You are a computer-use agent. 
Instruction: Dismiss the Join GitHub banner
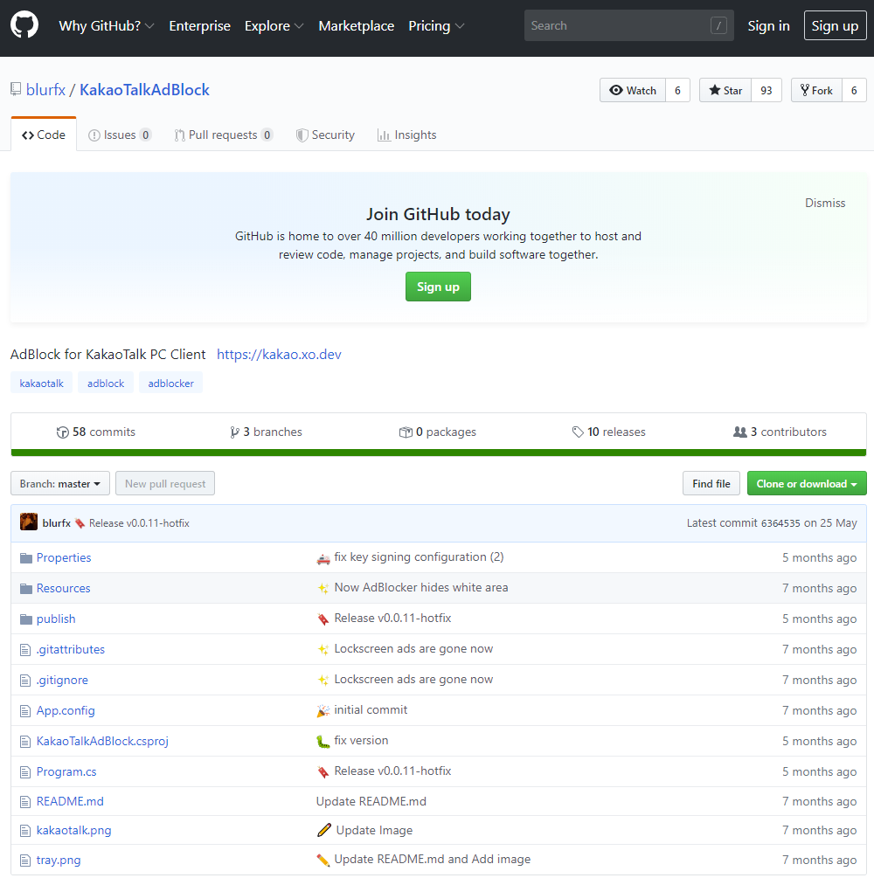(x=825, y=203)
